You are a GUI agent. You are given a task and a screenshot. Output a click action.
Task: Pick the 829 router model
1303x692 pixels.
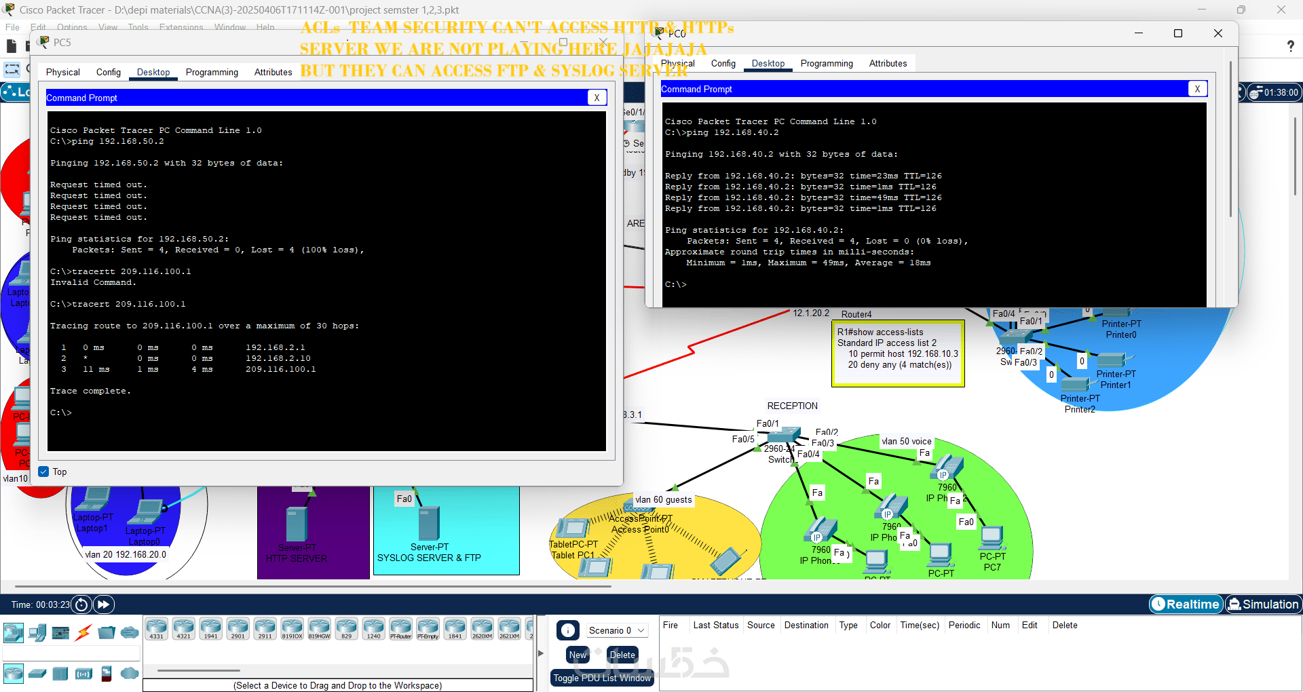tap(347, 629)
